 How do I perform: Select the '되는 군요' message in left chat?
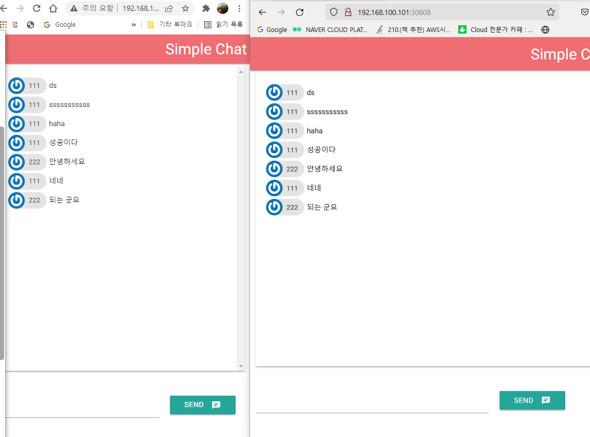tap(65, 200)
